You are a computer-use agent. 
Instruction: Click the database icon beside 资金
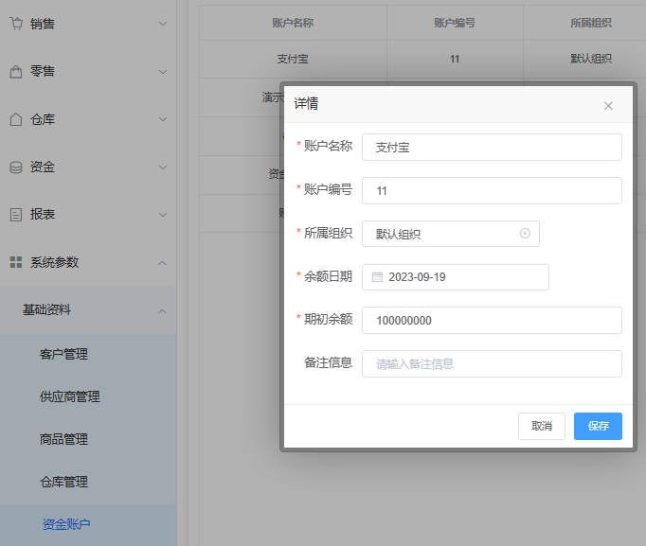pyautogui.click(x=16, y=167)
